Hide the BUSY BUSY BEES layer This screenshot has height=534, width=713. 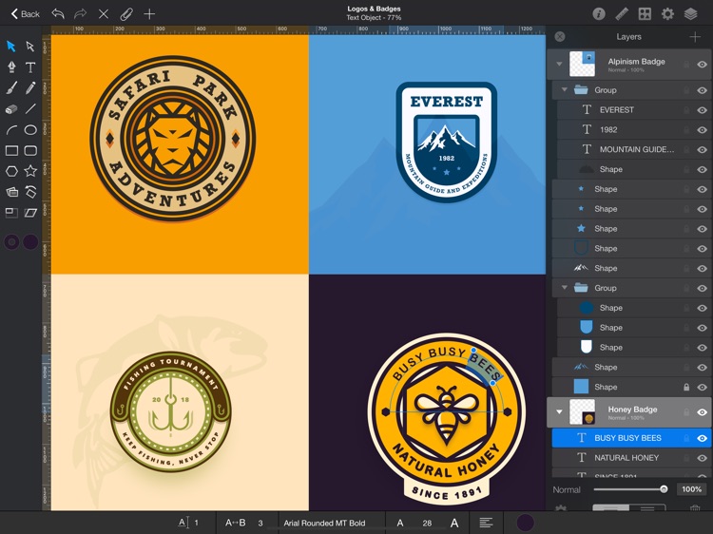[702, 438]
